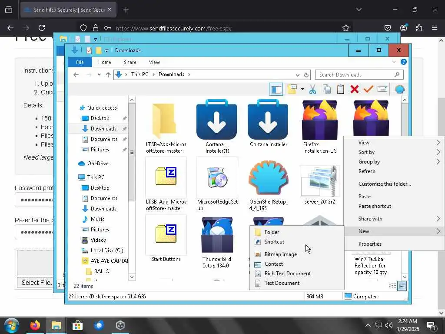Expand the ribbon with the chevron
The width and height of the screenshot is (445, 334).
click(394, 62)
